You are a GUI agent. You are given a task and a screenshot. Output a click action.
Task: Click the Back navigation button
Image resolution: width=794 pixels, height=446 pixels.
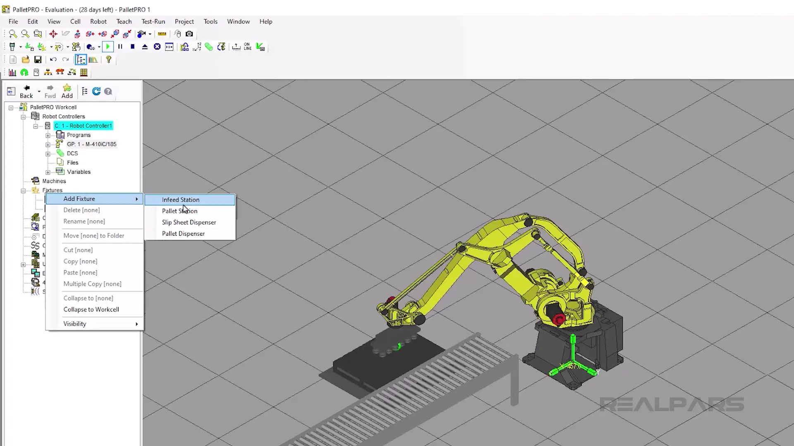pos(26,92)
